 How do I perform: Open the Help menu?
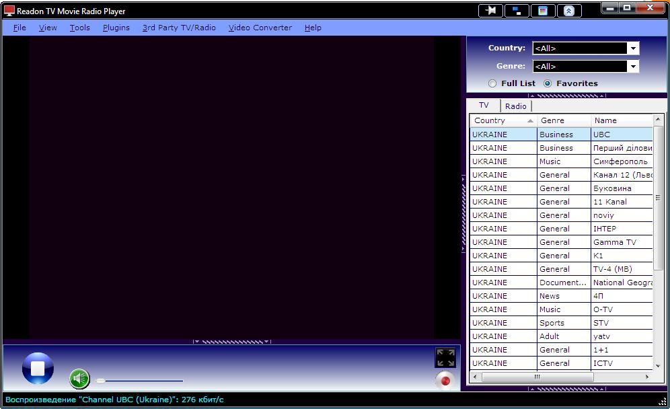(x=313, y=28)
